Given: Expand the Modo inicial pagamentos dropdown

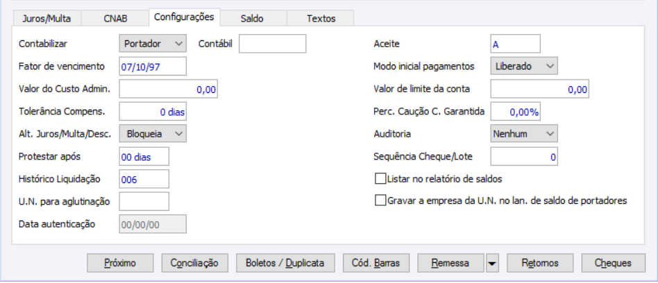Looking at the screenshot, I should (524, 66).
